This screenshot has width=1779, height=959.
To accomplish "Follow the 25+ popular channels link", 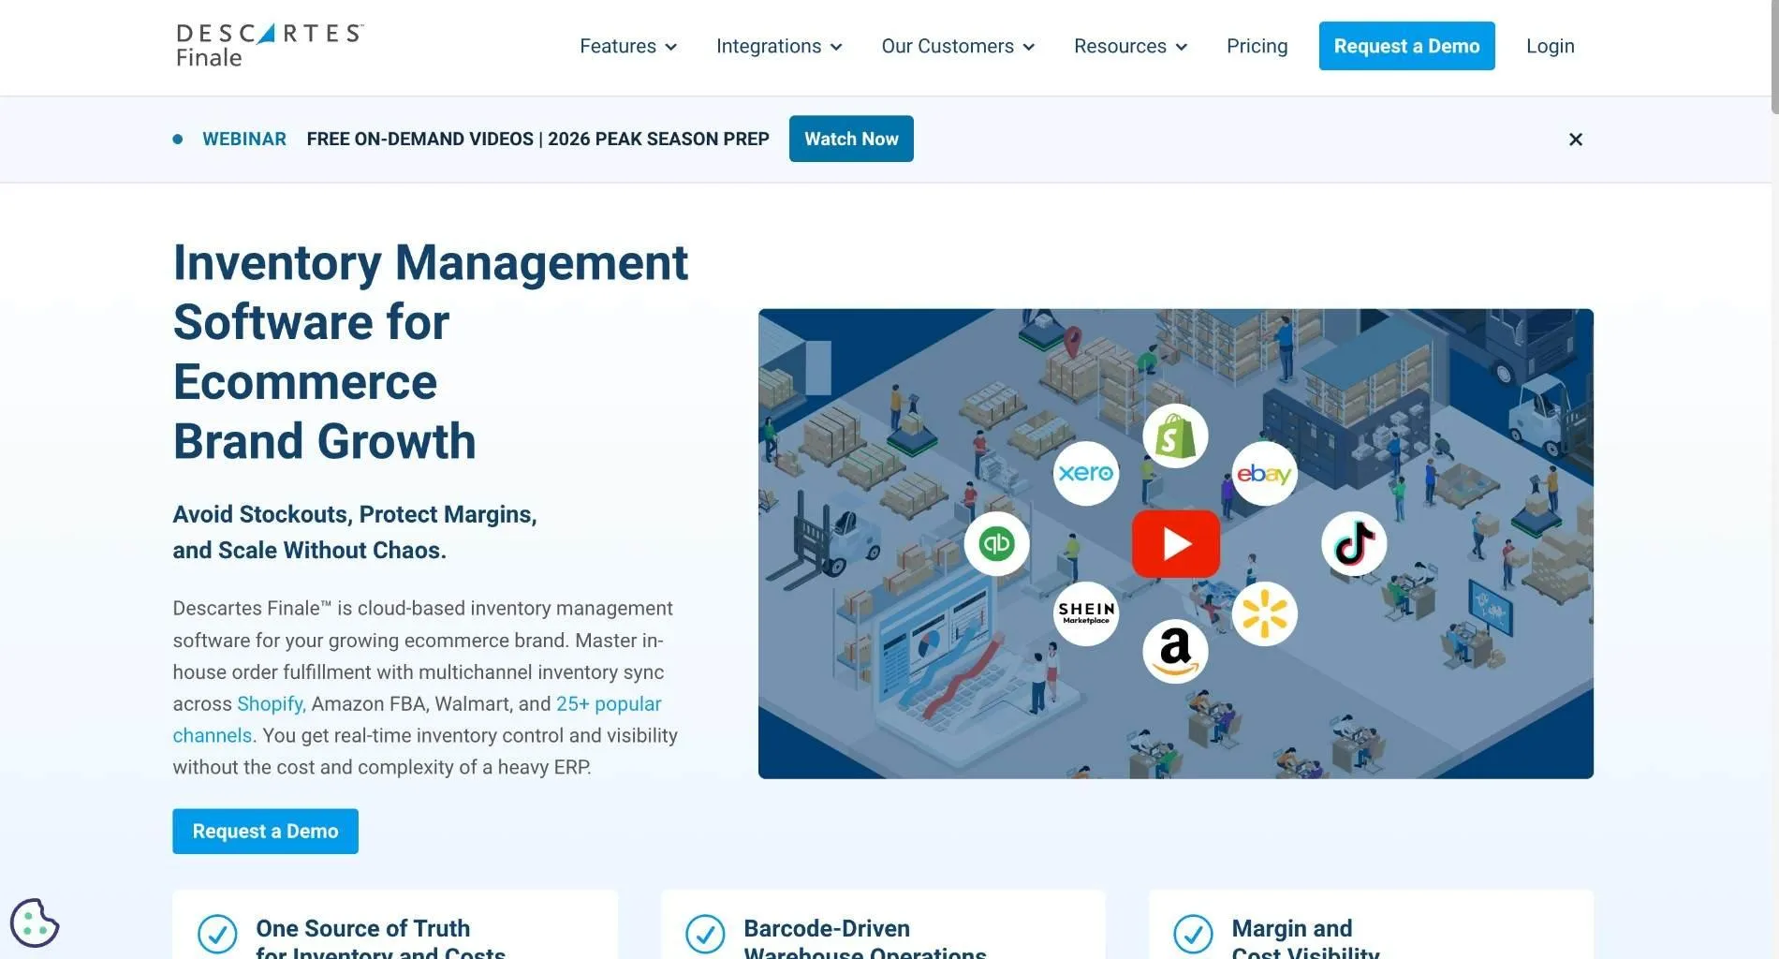I will tap(417, 719).
